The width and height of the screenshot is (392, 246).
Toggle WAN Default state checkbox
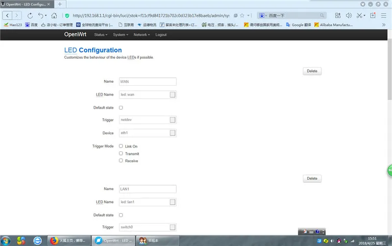(x=121, y=108)
